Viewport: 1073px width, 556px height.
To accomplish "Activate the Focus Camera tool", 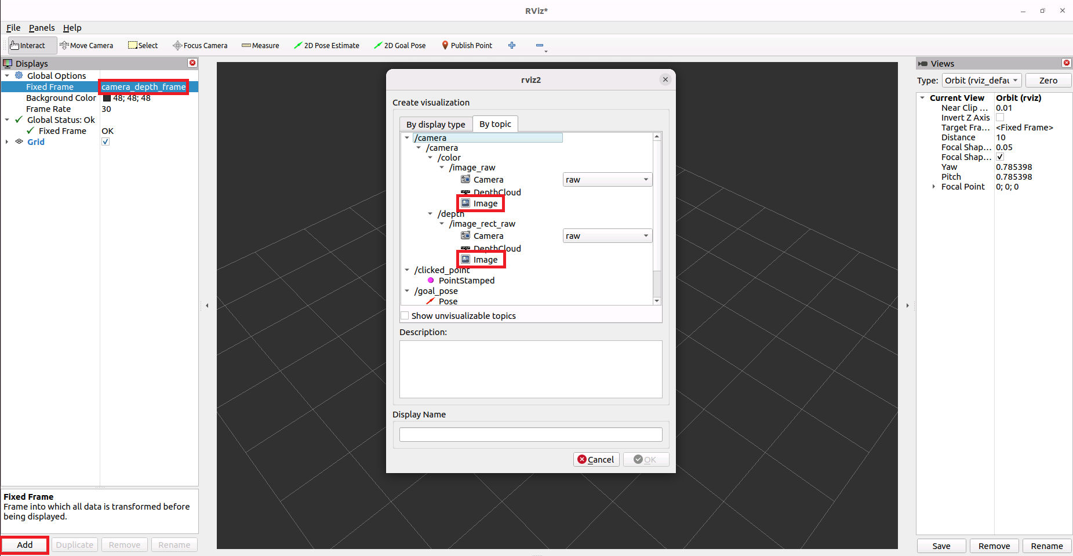I will pos(200,45).
